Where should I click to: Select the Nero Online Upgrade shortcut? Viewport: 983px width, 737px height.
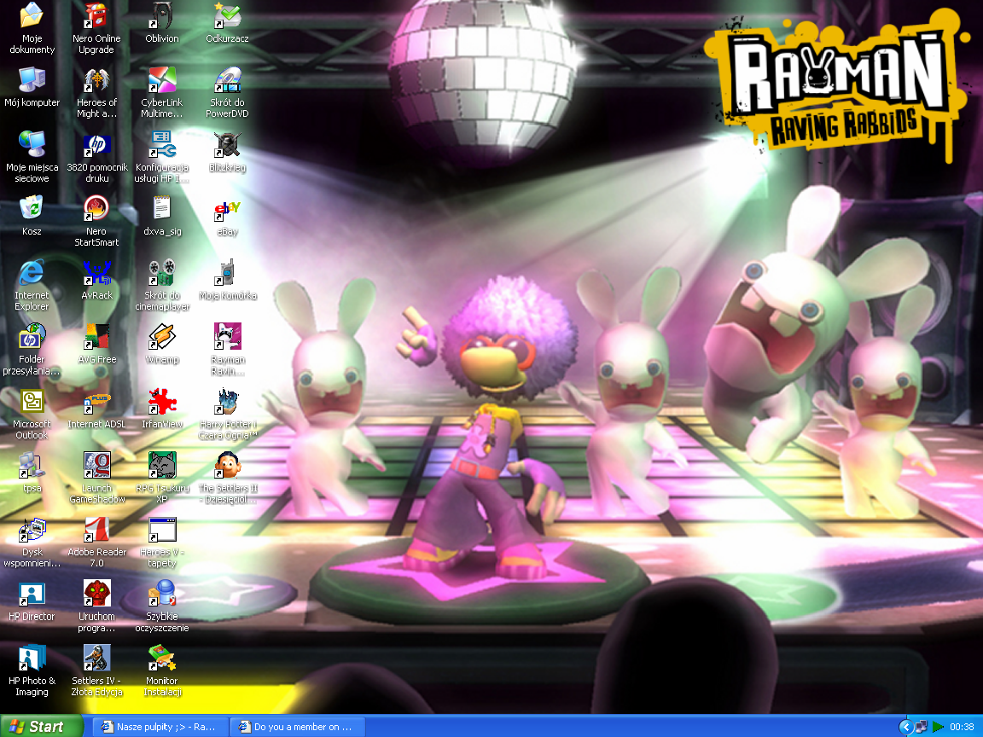96,15
